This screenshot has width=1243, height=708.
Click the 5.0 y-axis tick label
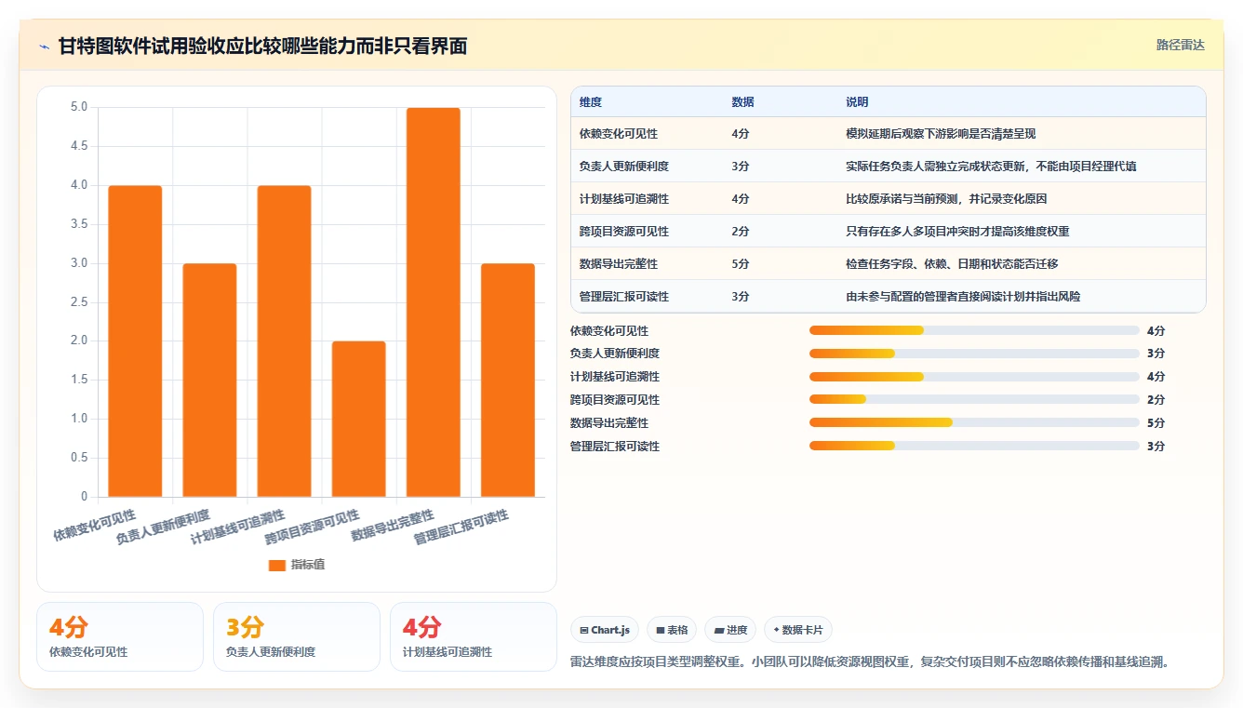tap(79, 107)
